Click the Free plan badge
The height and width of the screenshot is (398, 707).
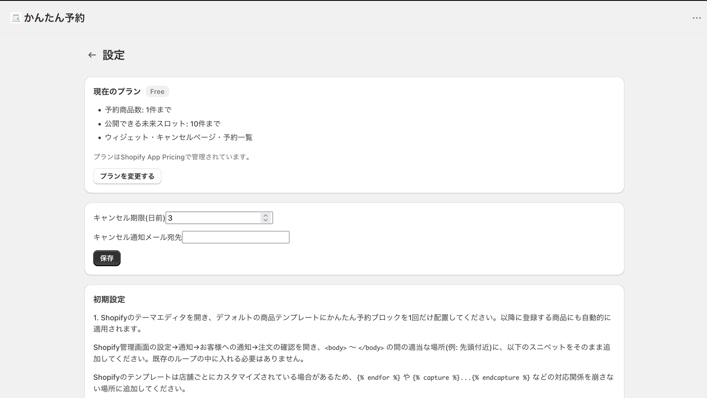(x=157, y=92)
